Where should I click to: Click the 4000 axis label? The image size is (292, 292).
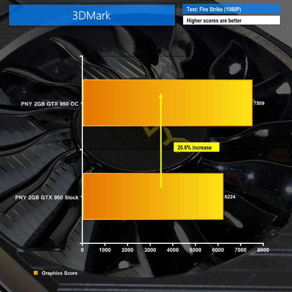coord(173,250)
